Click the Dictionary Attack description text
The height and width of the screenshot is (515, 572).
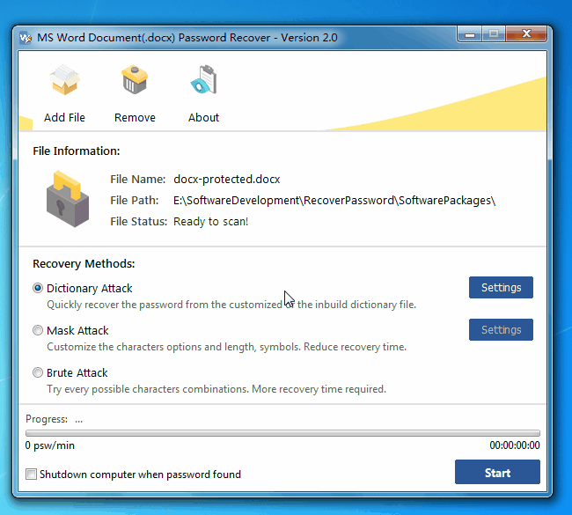coord(231,305)
